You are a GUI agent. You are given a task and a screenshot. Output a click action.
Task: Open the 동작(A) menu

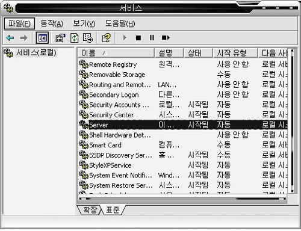point(52,23)
